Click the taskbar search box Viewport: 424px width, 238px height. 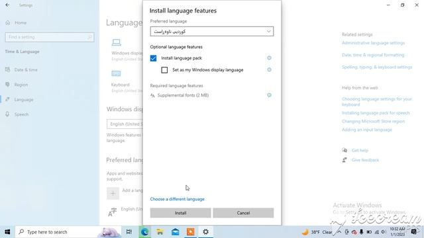click(x=68, y=232)
